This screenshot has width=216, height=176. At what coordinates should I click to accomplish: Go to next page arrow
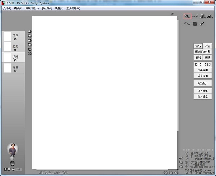pos(13,170)
